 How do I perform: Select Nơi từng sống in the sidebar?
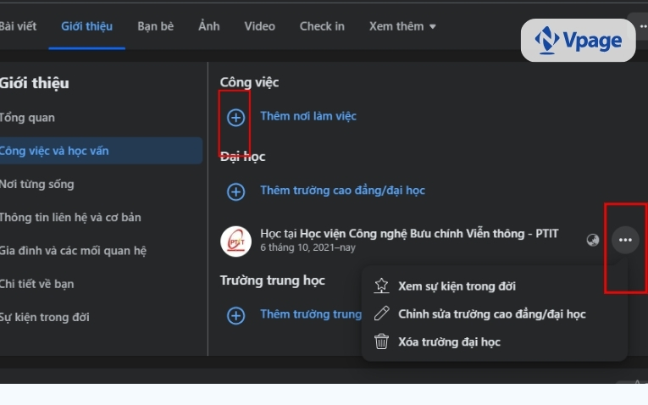point(36,185)
